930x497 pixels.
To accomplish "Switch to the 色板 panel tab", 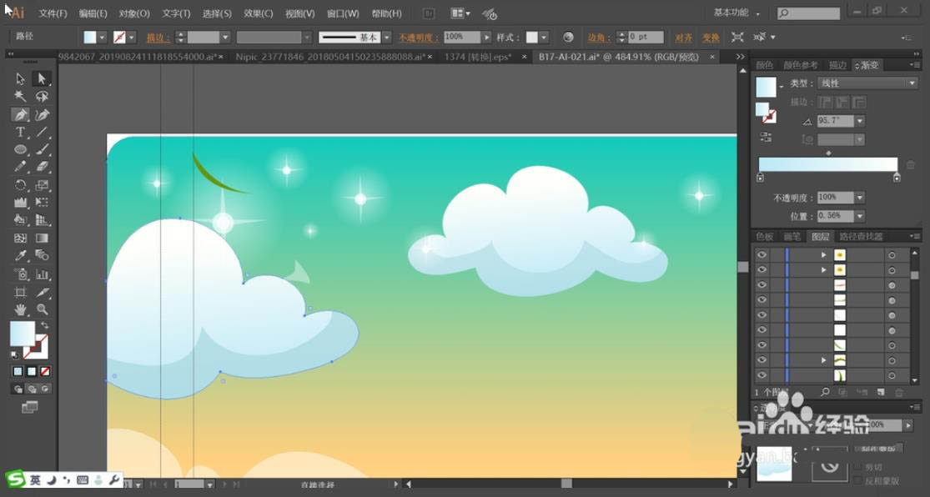I will click(765, 237).
